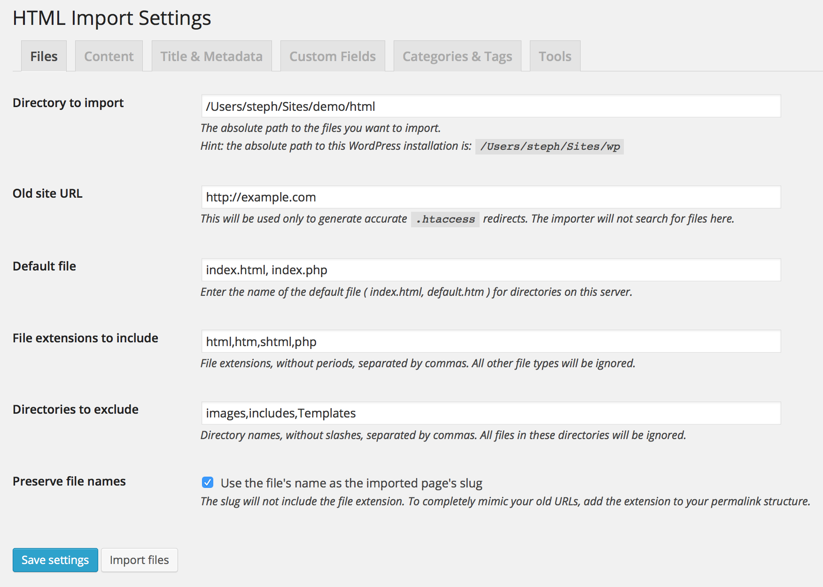This screenshot has width=823, height=587.
Task: Open the Categories & Tags tab
Action: tap(457, 56)
